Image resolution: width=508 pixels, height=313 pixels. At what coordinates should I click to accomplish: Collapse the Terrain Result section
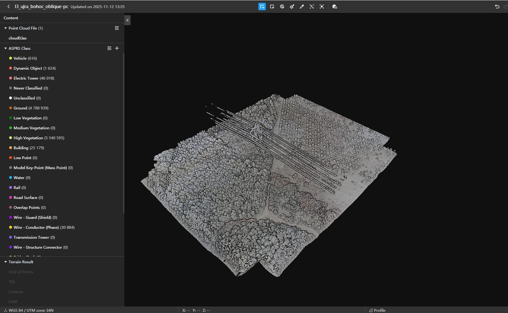coord(6,262)
